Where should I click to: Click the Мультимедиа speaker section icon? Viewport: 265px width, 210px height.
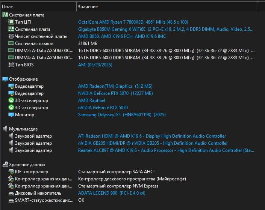(x=5, y=129)
